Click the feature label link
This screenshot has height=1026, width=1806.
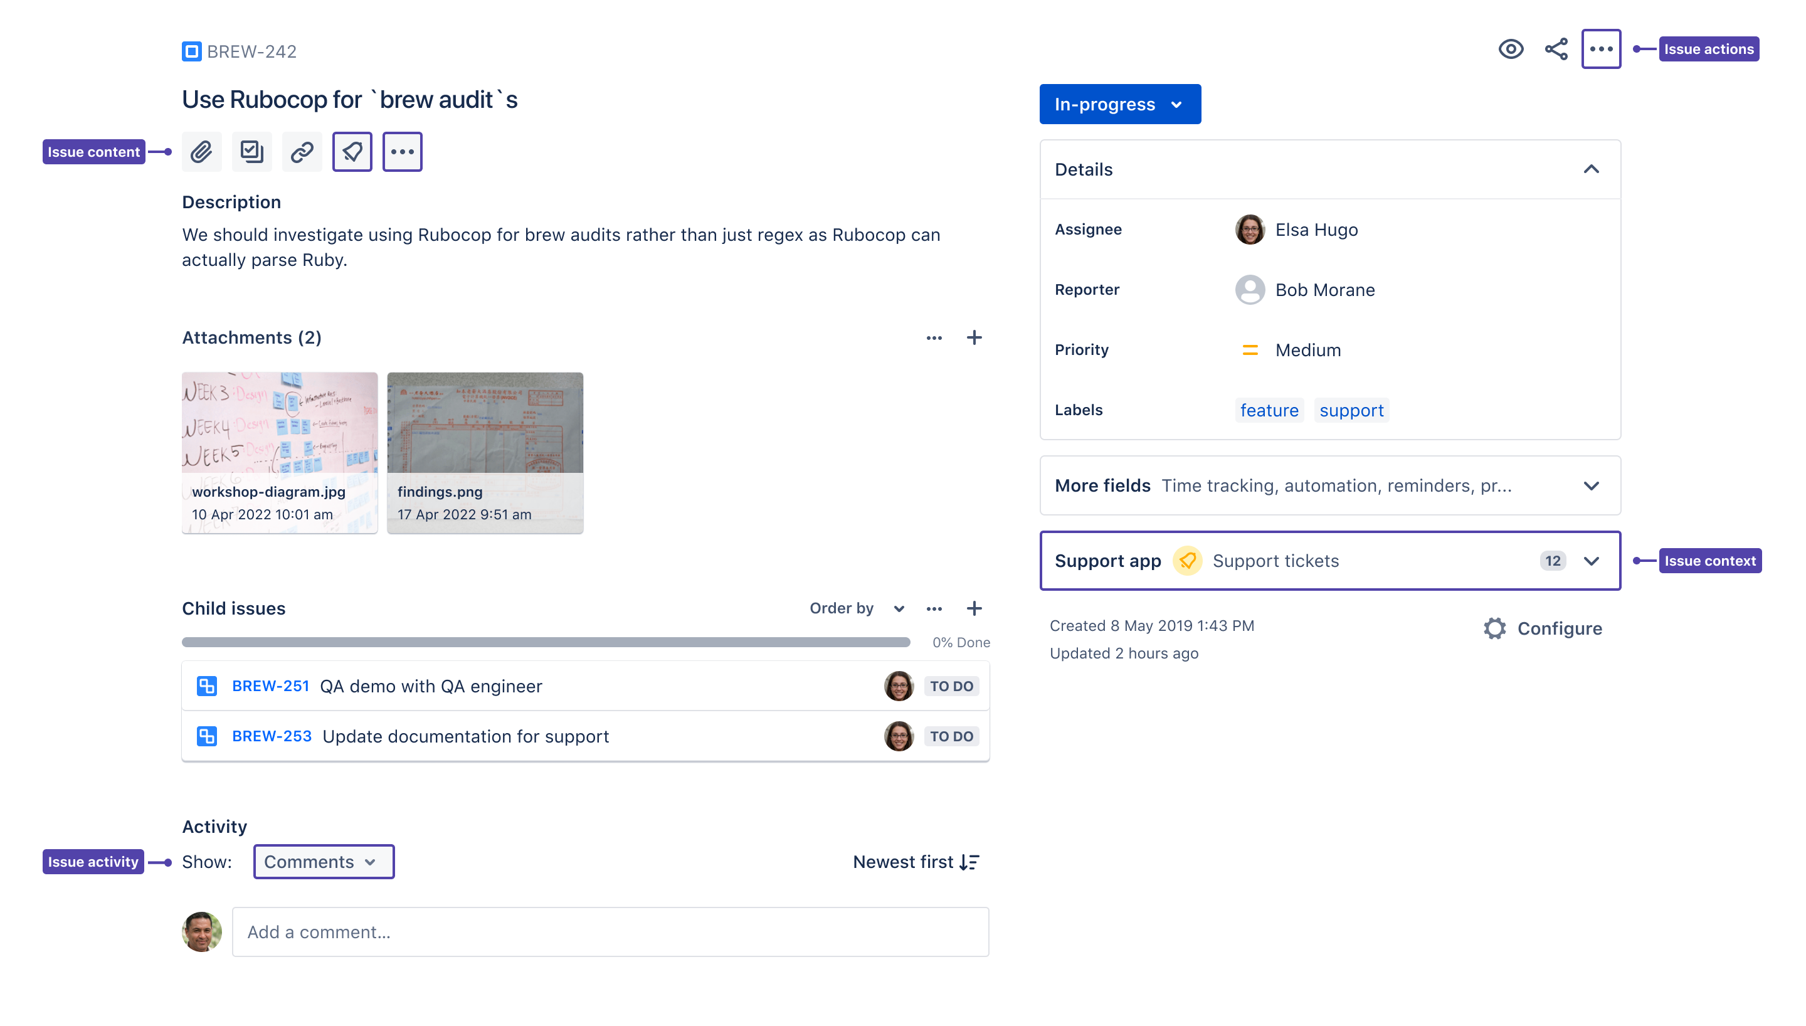click(x=1269, y=410)
